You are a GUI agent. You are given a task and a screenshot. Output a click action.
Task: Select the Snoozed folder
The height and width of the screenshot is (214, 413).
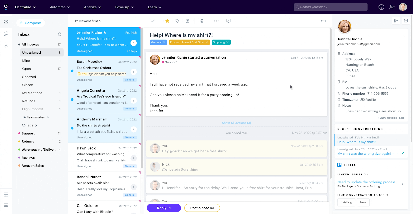[x=29, y=77]
